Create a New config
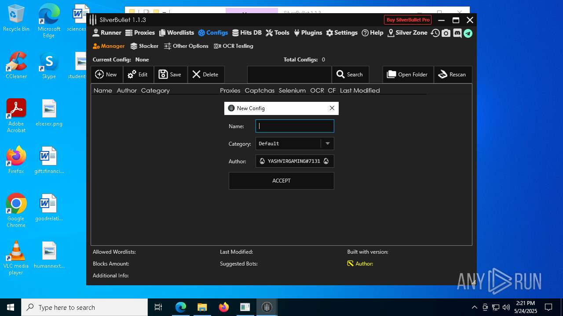The image size is (563, 316). point(106,75)
